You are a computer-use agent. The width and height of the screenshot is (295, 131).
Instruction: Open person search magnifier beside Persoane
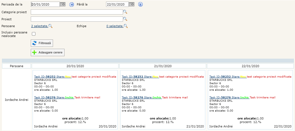51,26
